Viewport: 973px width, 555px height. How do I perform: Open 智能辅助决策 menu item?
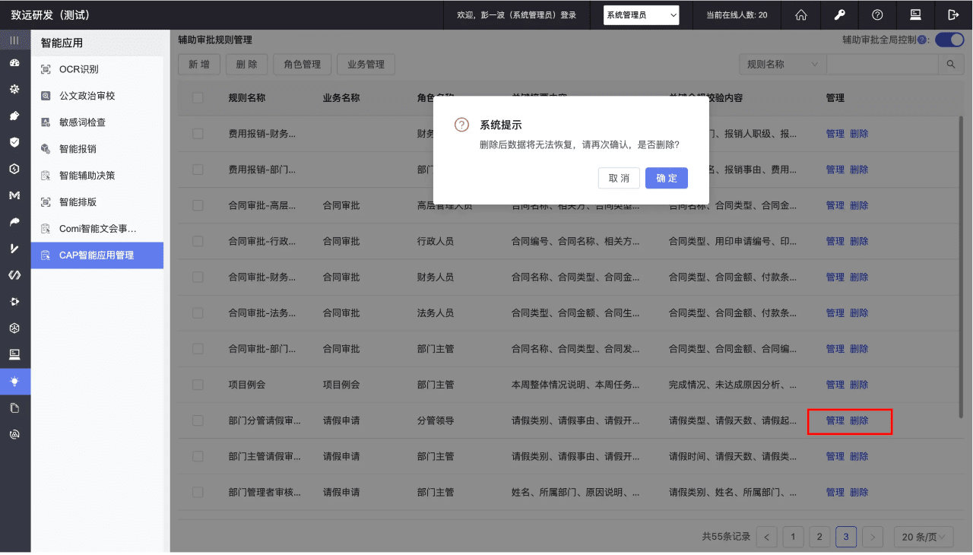[x=97, y=176]
